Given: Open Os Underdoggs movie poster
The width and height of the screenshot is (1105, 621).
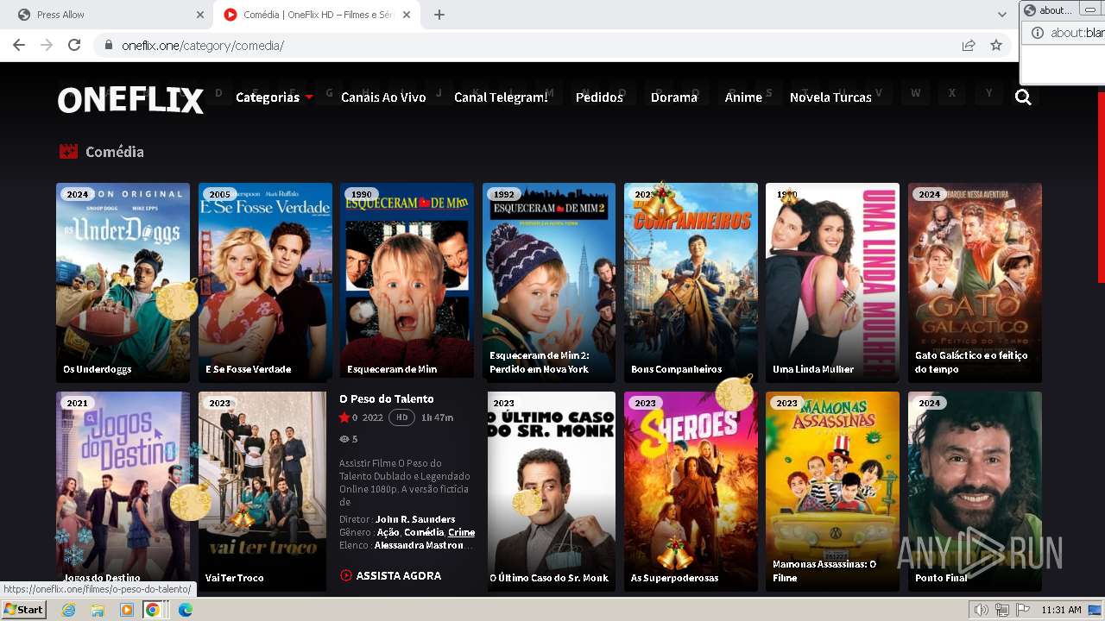Looking at the screenshot, I should [123, 282].
